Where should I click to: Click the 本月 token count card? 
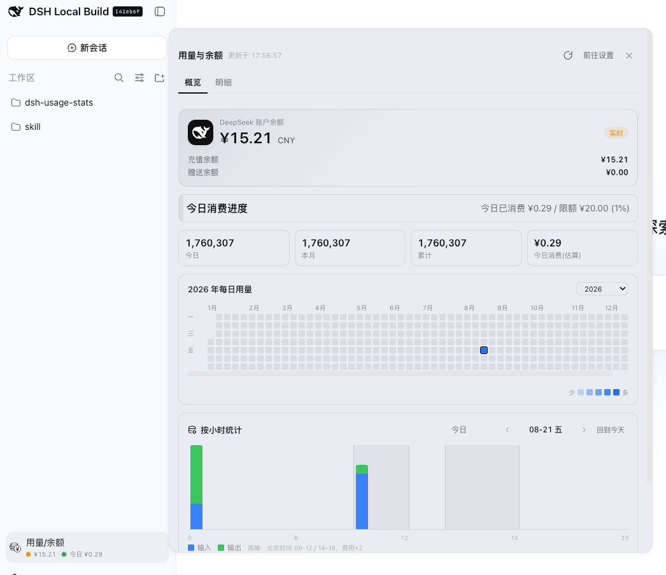(350, 248)
